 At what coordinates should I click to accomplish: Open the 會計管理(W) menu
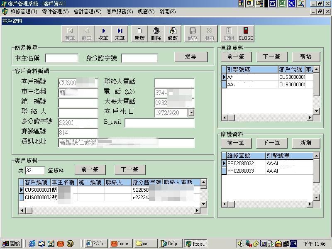click(x=88, y=12)
